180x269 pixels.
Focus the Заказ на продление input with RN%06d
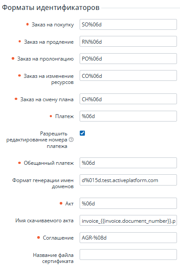(x=128, y=42)
